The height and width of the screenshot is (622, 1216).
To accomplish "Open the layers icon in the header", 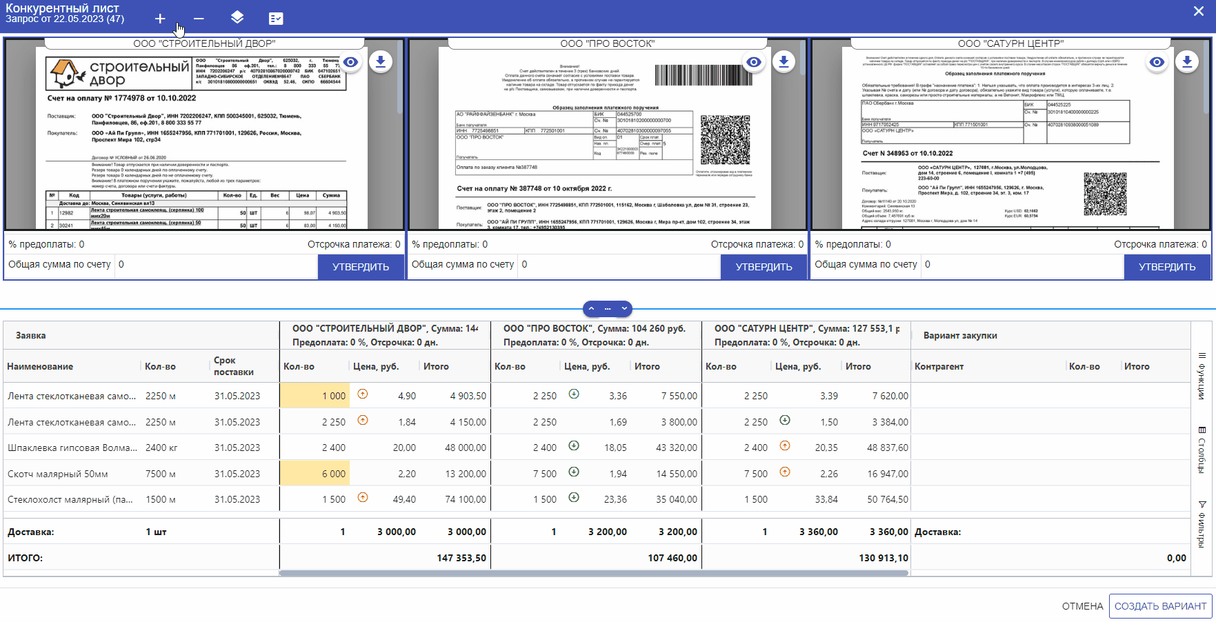I will coord(237,18).
